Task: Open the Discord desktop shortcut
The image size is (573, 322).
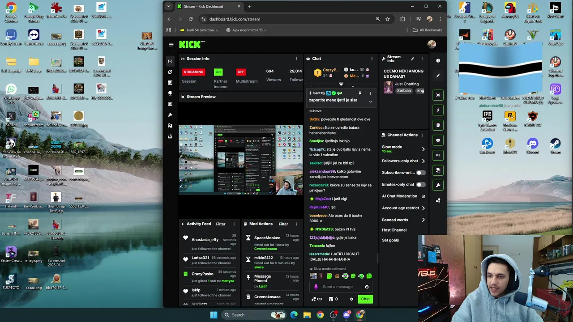Action: (x=533, y=146)
